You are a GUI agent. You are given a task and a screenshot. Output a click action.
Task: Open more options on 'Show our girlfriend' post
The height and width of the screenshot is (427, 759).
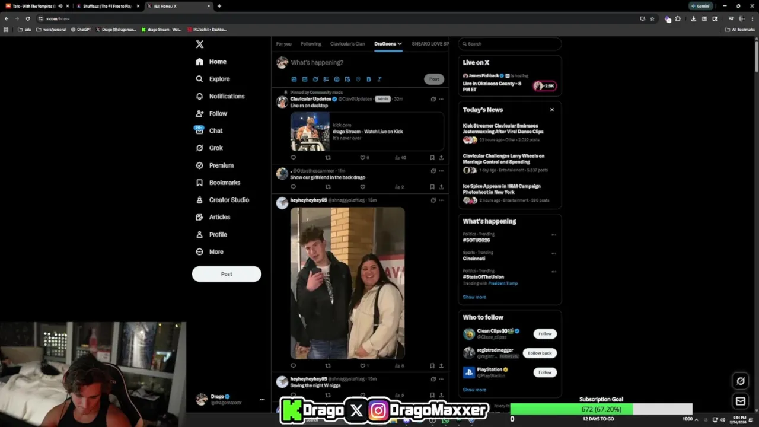point(441,171)
